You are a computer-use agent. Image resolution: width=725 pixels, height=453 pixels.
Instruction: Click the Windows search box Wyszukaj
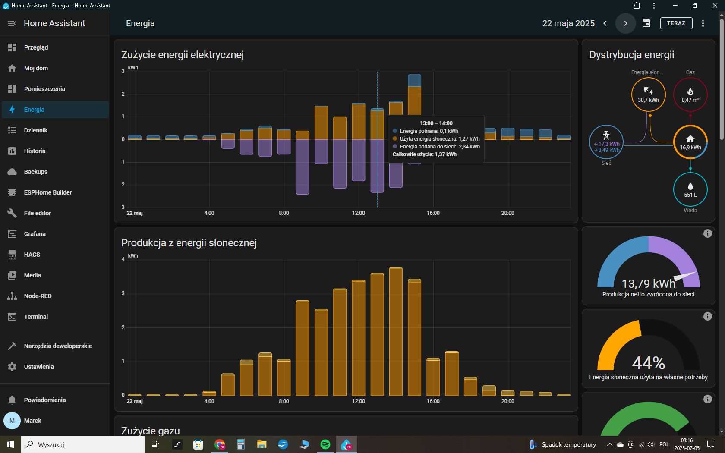83,444
